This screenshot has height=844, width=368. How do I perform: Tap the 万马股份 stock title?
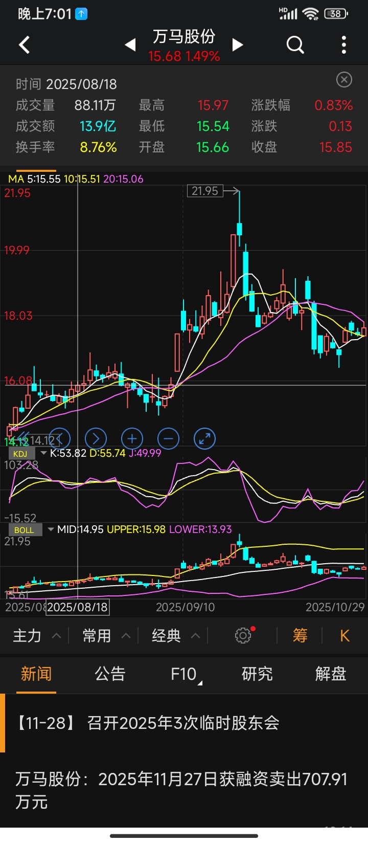(x=184, y=36)
